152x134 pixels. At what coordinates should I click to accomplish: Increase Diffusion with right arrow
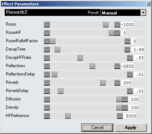[x=125, y=99]
